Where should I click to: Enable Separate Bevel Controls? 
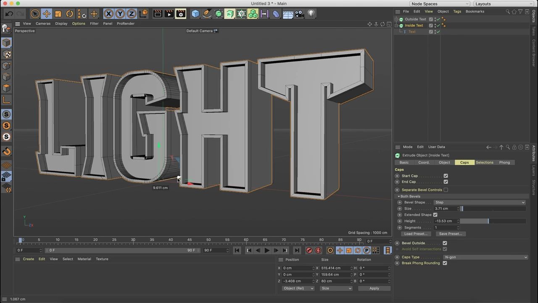(446, 190)
